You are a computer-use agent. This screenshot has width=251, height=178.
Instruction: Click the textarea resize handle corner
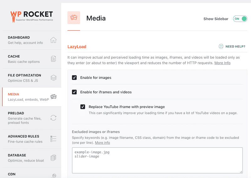[x=241, y=172]
